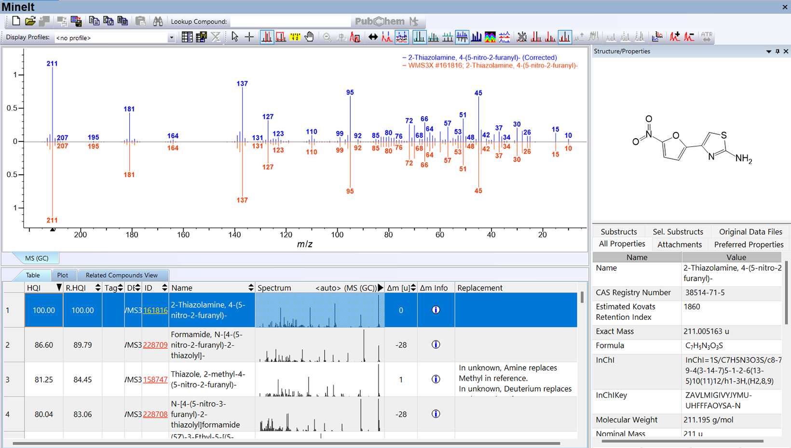Viewport: 791px width, 448px height.
Task: Click the horizontal double-arrow icon
Action: (x=373, y=37)
